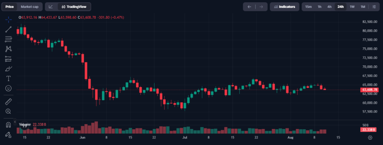Click the undo back arrow button
The image size is (383, 145).
[x=249, y=7]
